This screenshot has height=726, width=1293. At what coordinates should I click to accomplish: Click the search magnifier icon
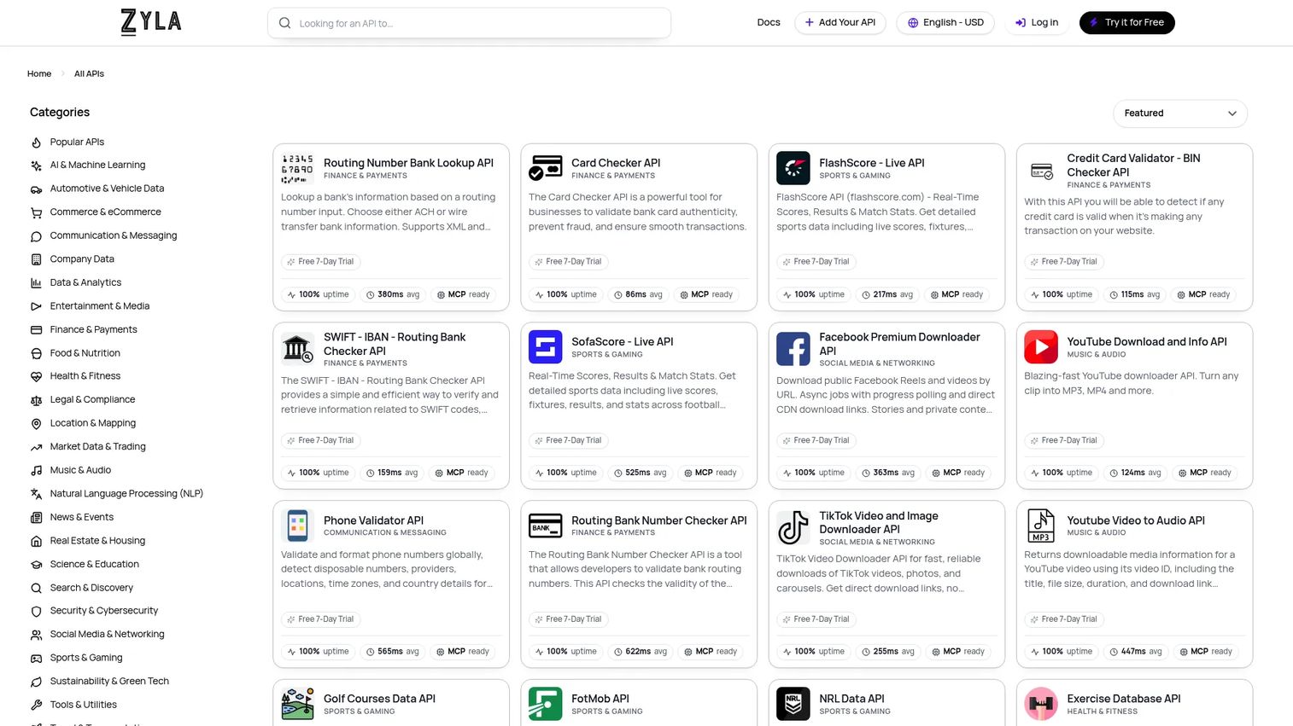tap(285, 23)
